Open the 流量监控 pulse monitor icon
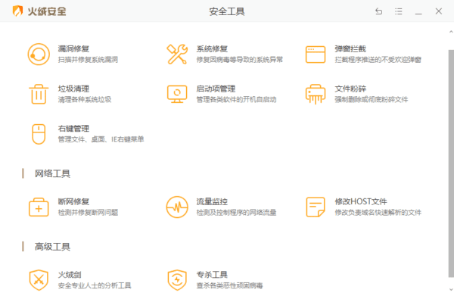Image resolution: width=454 pixels, height=299 pixels. pos(177,207)
